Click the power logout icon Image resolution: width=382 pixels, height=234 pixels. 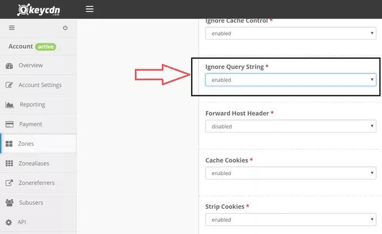click(65, 27)
